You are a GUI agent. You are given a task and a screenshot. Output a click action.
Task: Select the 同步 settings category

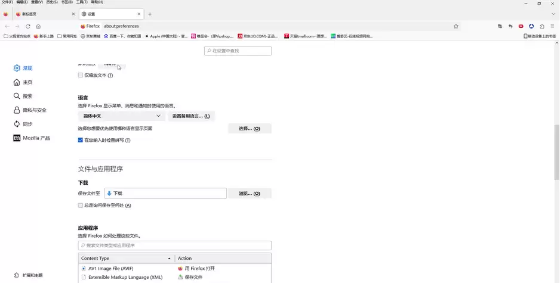coord(23,124)
